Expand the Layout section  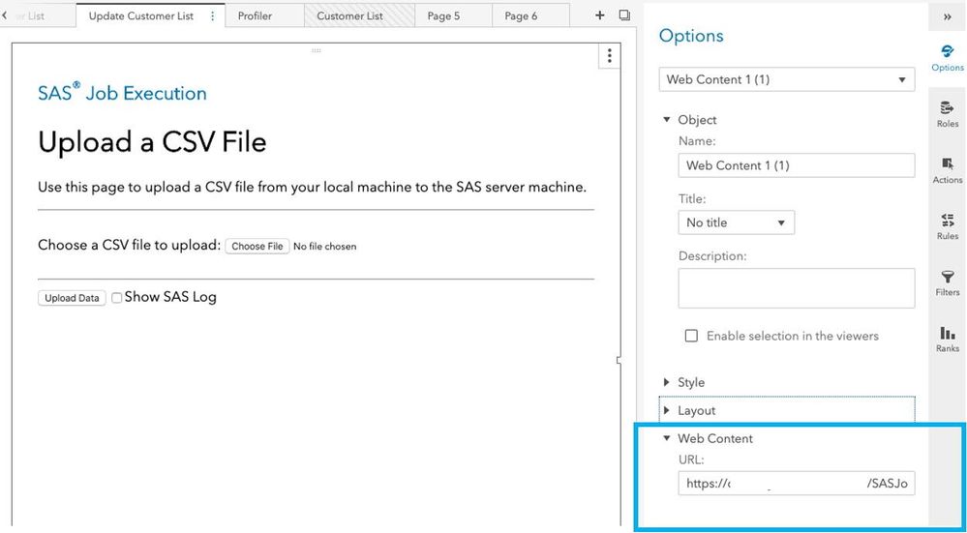[x=696, y=410]
